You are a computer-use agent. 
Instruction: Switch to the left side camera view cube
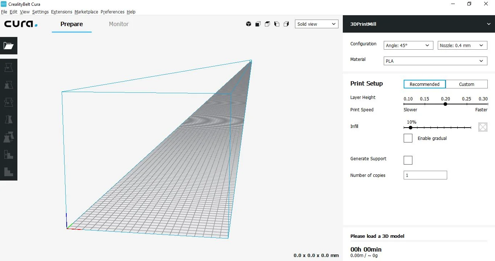pos(277,24)
